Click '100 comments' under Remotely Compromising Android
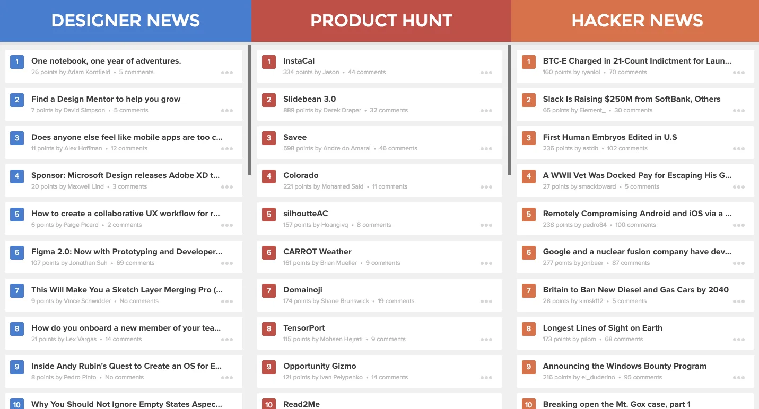This screenshot has height=409, width=759. [636, 225]
